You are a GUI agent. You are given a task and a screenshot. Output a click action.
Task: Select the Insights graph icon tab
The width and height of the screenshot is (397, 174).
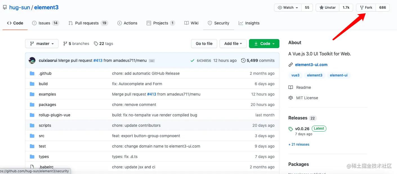tap(241, 23)
